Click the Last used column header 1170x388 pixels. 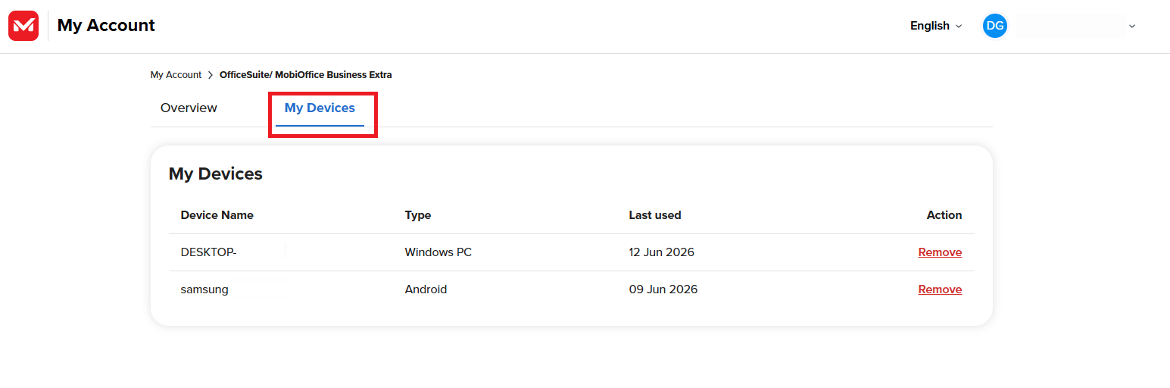(655, 215)
